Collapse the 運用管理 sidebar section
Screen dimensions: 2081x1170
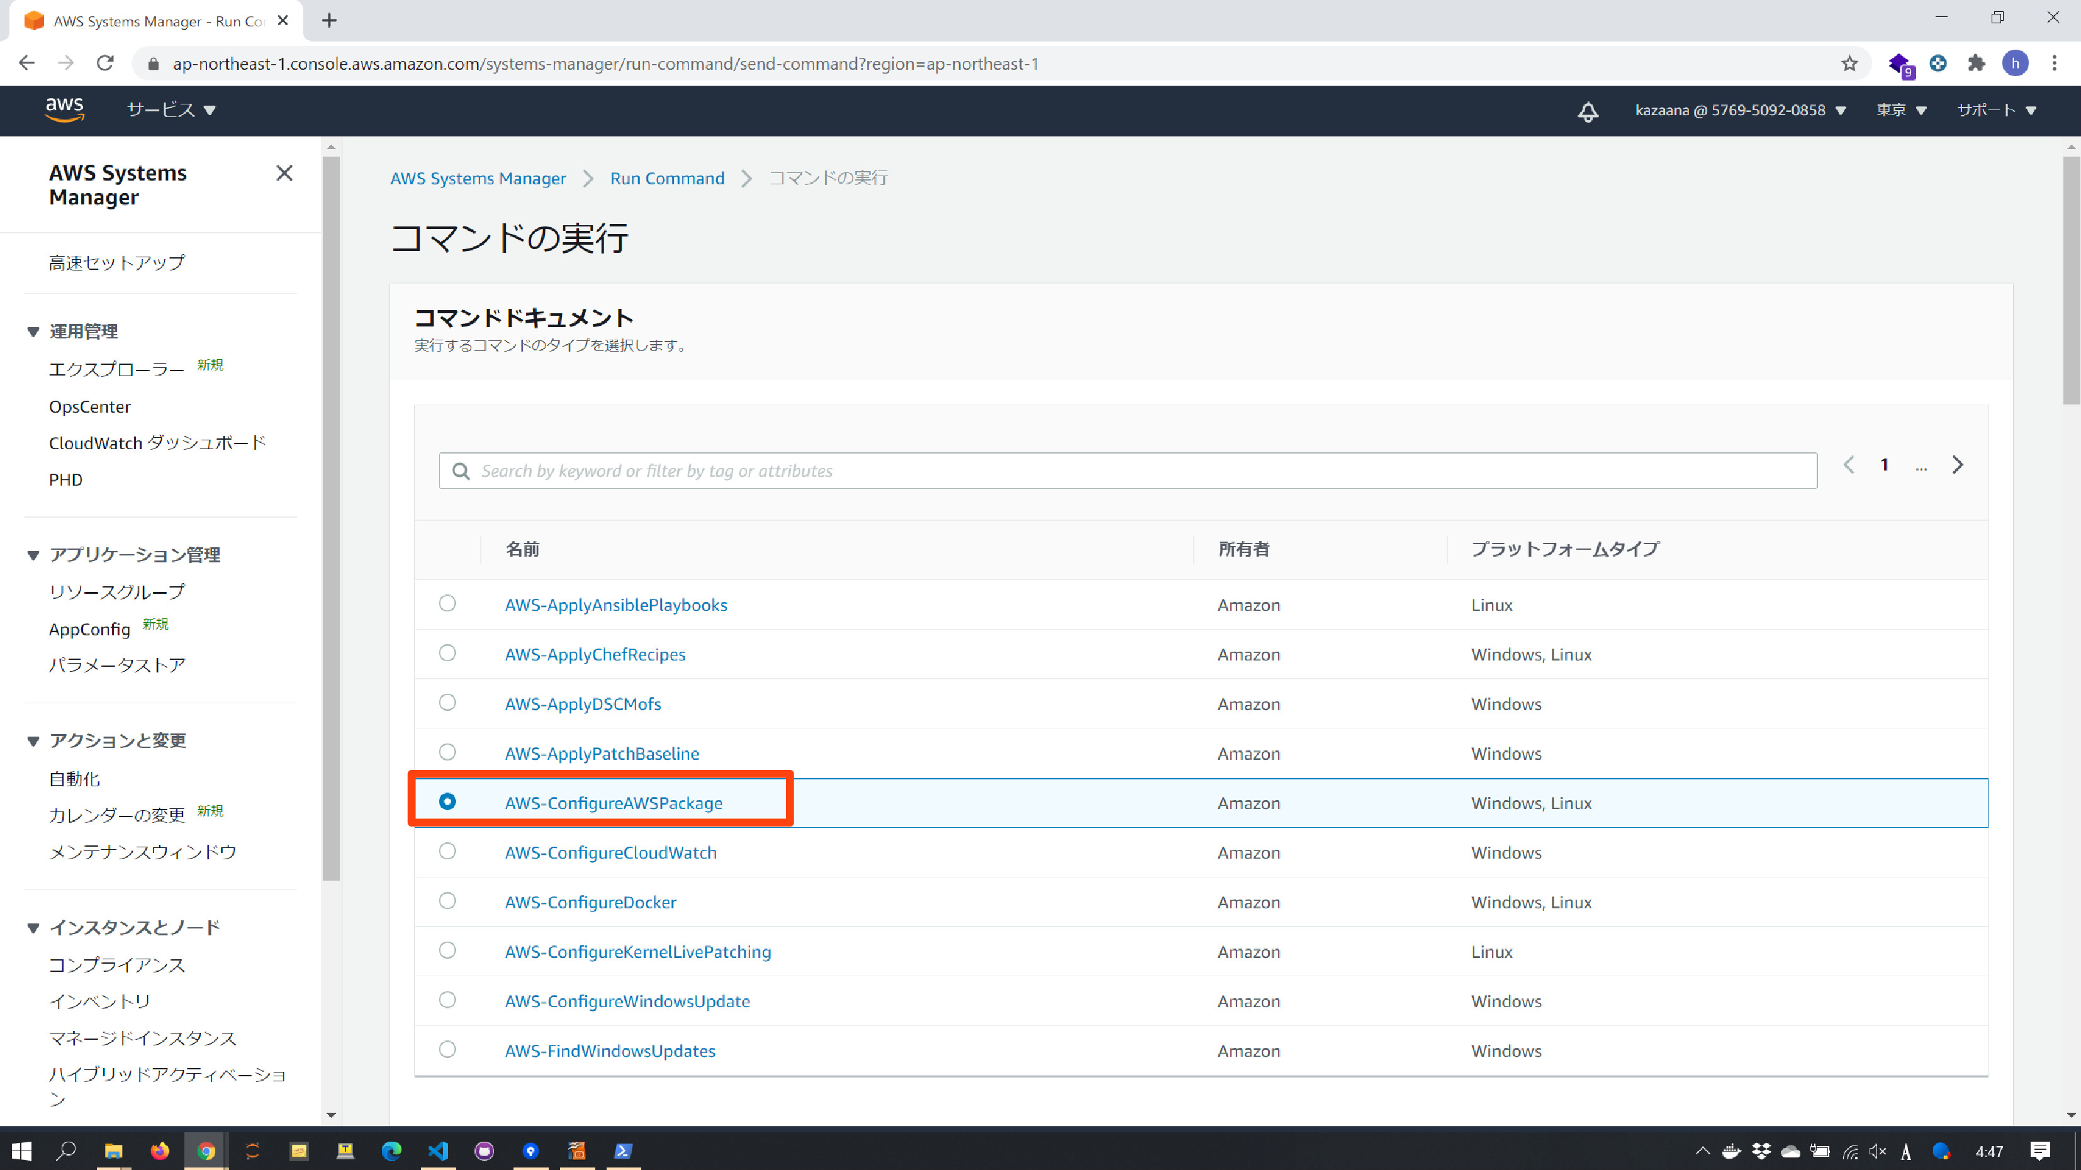coord(33,332)
